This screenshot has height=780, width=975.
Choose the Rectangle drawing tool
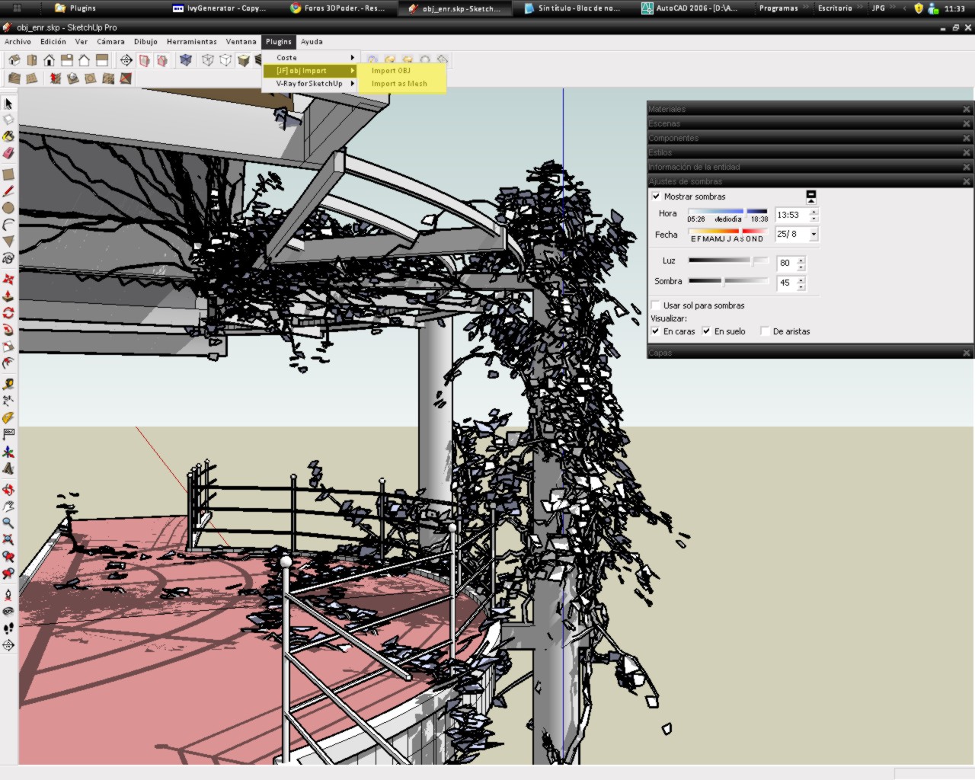8,174
